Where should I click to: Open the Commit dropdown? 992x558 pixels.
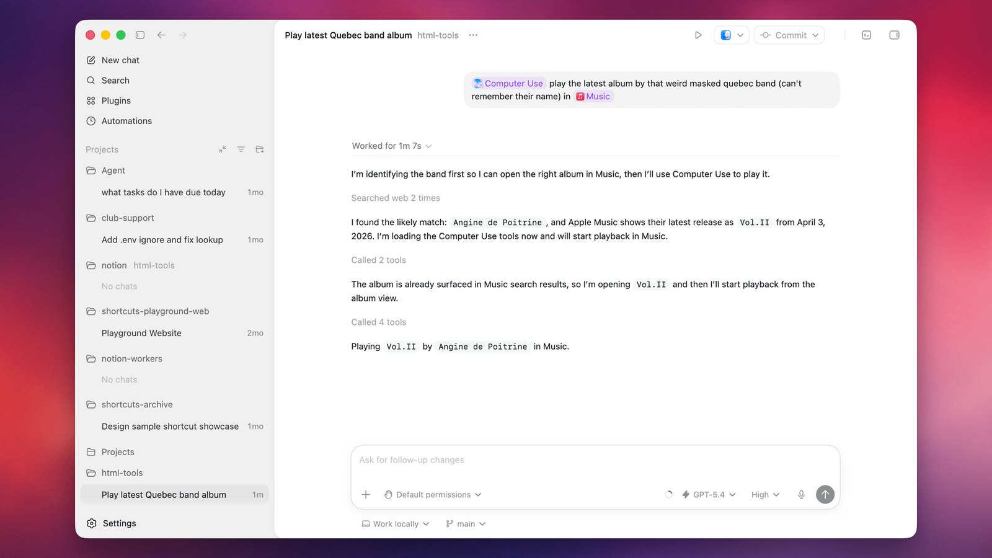pos(789,35)
